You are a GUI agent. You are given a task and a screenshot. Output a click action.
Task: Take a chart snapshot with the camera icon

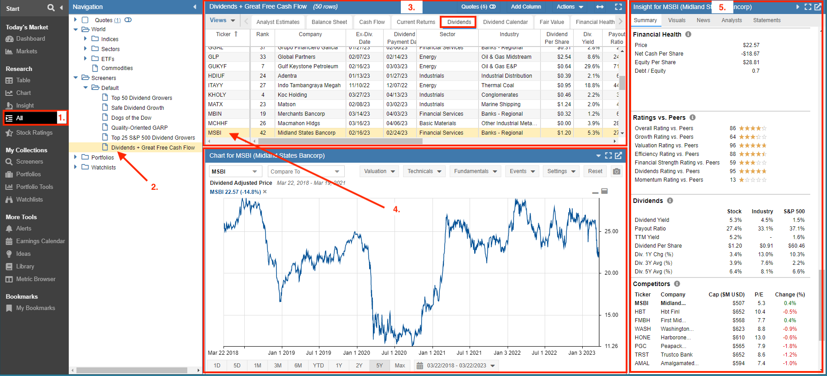coord(616,171)
